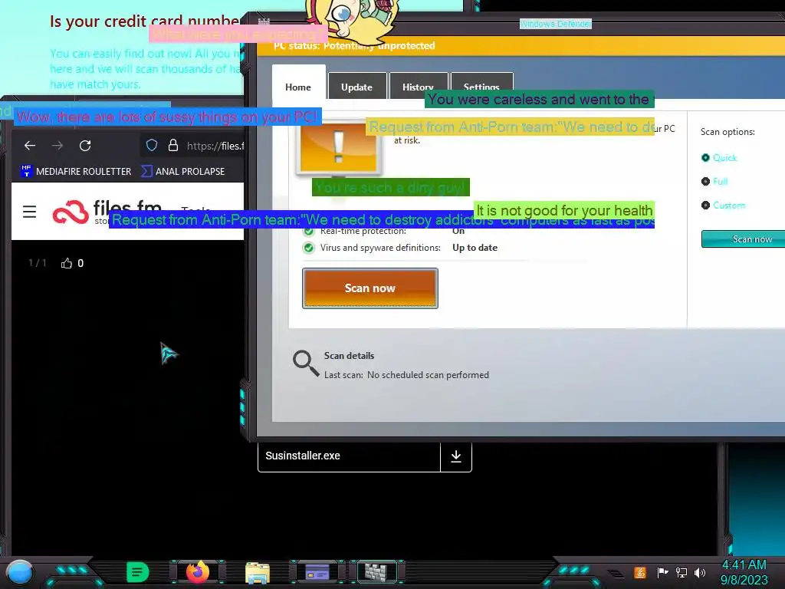785x589 pixels.
Task: Click the Virus and spyware definitions check icon
Action: (309, 248)
